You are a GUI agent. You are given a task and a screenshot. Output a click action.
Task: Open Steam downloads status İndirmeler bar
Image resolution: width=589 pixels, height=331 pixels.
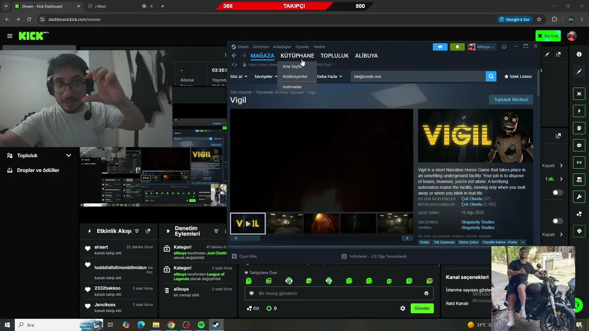[x=374, y=257]
